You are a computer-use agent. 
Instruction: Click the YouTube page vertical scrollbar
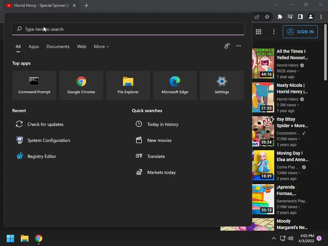(325, 52)
